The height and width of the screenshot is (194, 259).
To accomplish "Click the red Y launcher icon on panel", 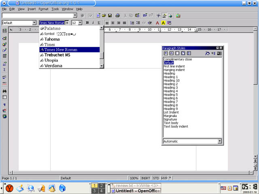I will 9,188.
